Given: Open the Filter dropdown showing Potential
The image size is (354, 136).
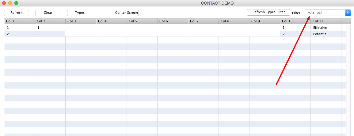Looking at the screenshot, I should point(325,13).
